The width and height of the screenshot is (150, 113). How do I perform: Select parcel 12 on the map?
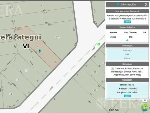click(11, 94)
